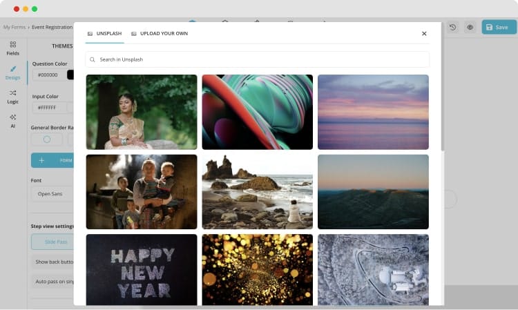Click the black Question Color swatch

click(x=70, y=75)
